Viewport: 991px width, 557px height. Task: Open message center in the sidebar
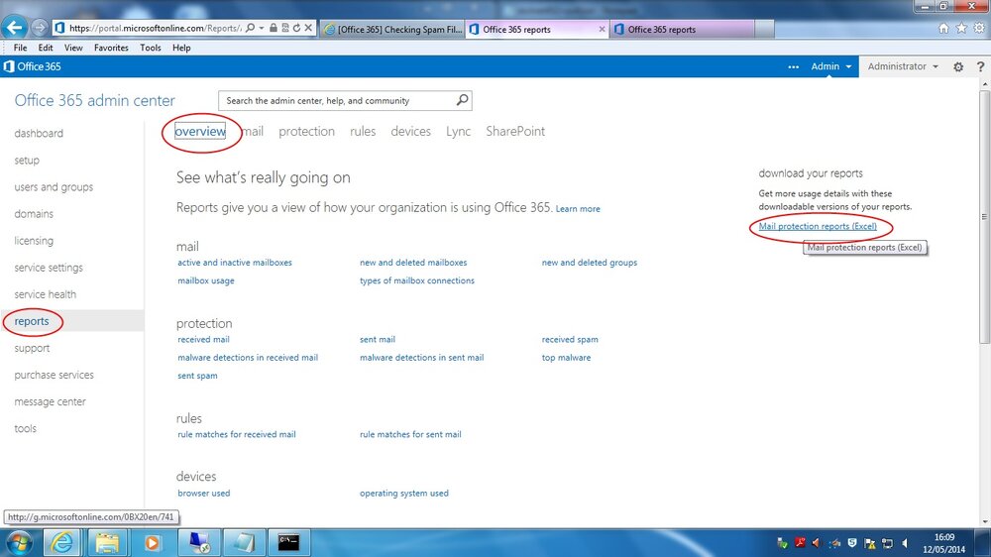tap(50, 401)
